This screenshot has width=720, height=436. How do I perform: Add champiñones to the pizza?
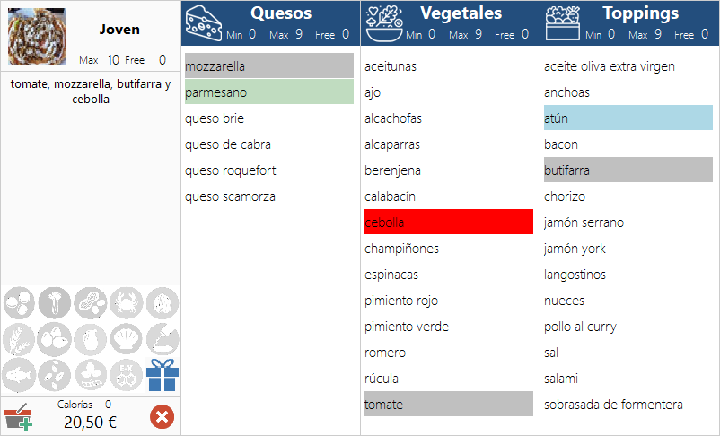tap(448, 249)
